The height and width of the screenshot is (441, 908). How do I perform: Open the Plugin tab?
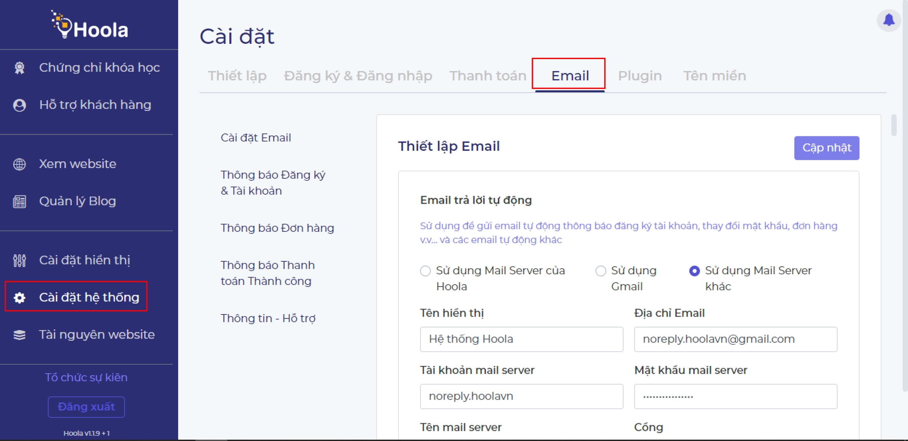pyautogui.click(x=640, y=76)
